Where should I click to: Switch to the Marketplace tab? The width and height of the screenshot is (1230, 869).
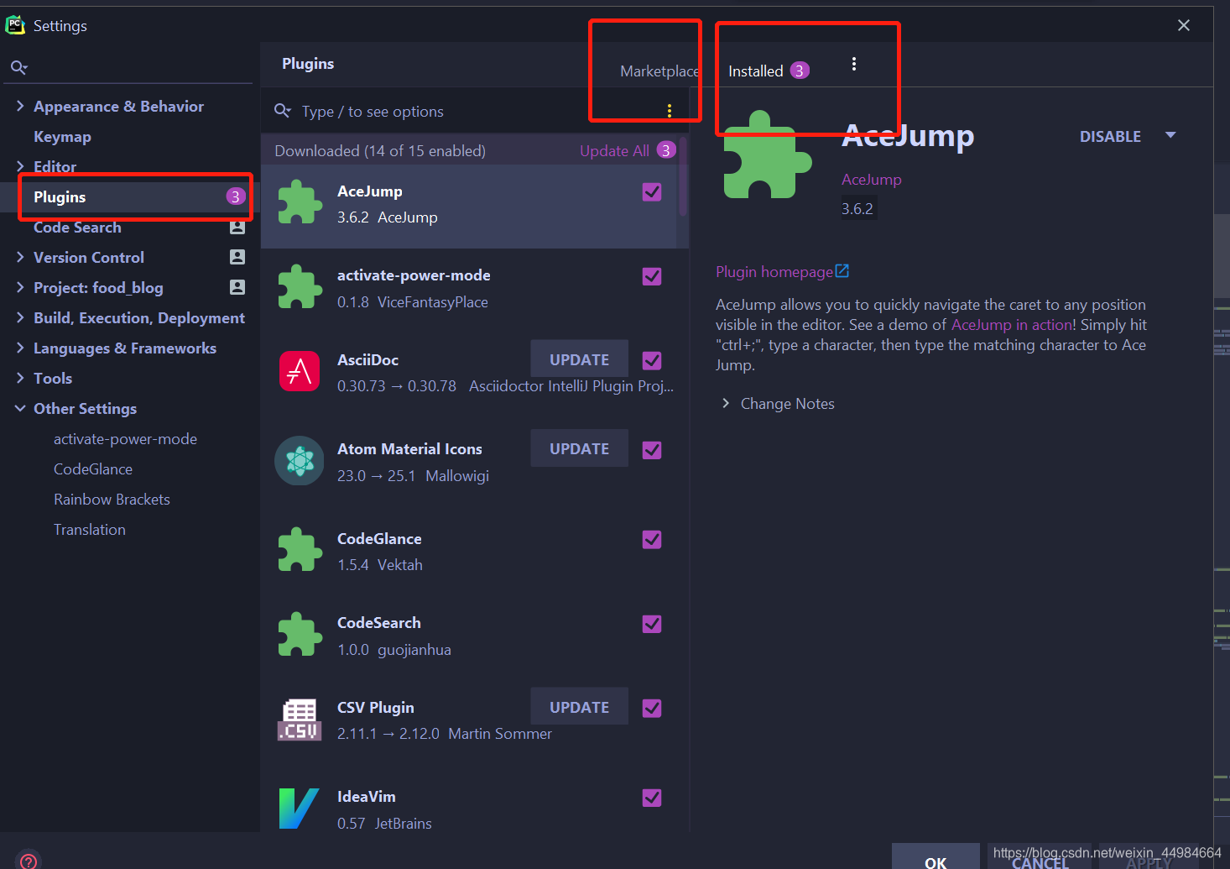659,71
